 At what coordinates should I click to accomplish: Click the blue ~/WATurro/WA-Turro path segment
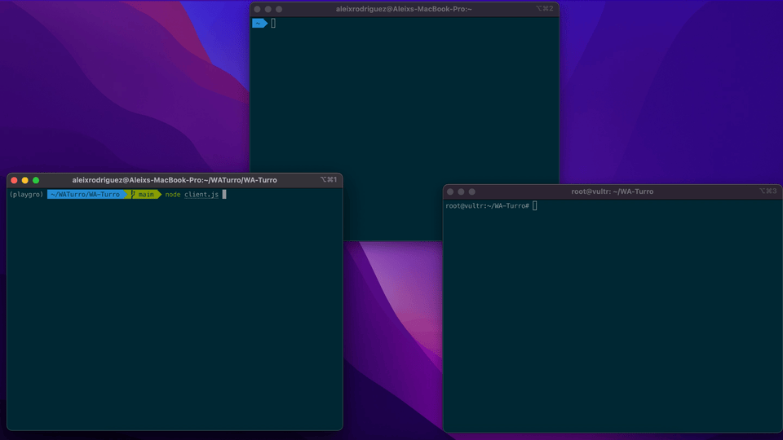(85, 195)
